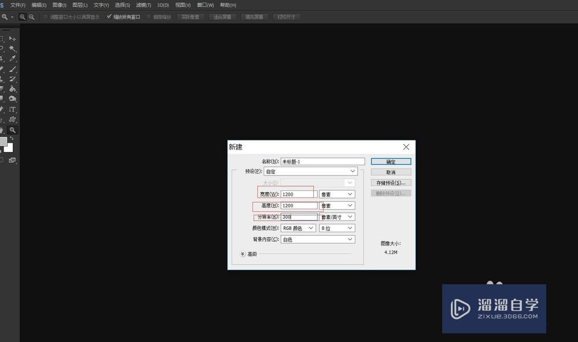The image size is (578, 342).
Task: Select the Zoom tool in toolbox
Action: [13, 130]
